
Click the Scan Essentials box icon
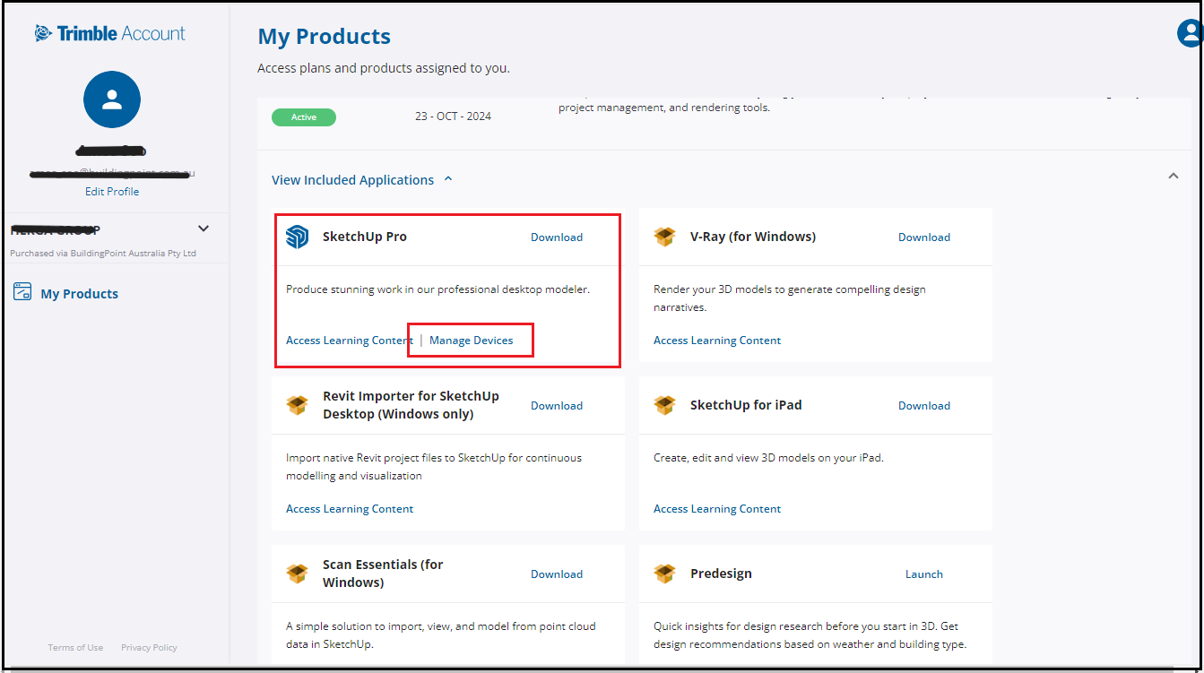[x=297, y=574]
